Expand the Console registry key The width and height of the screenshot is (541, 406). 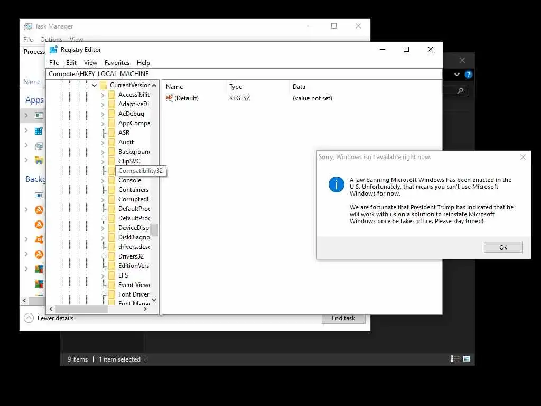pyautogui.click(x=103, y=181)
